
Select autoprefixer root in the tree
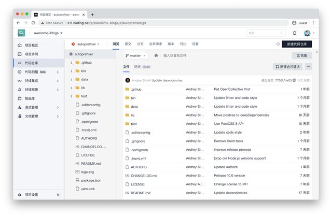point(90,54)
